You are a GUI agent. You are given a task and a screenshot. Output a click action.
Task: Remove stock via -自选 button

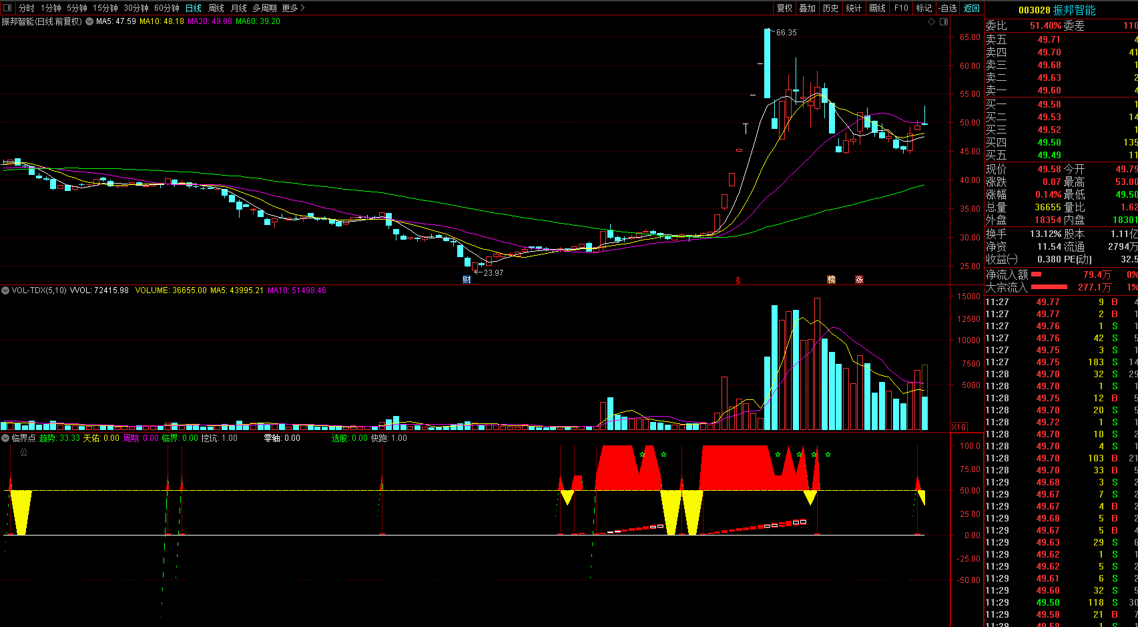(948, 8)
